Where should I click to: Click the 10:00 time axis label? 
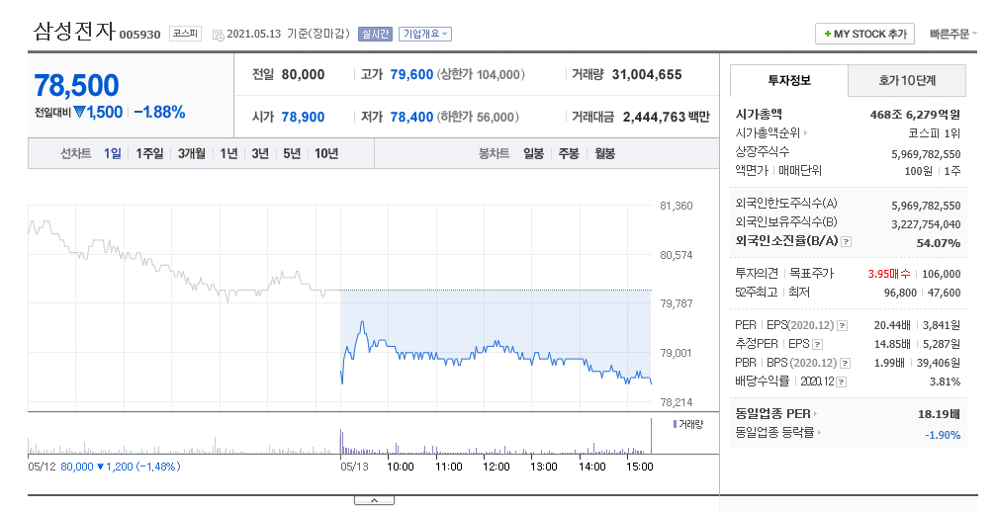tap(401, 467)
